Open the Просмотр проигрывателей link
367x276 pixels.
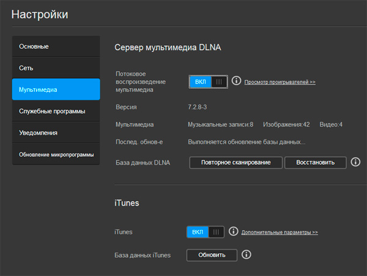point(280,82)
